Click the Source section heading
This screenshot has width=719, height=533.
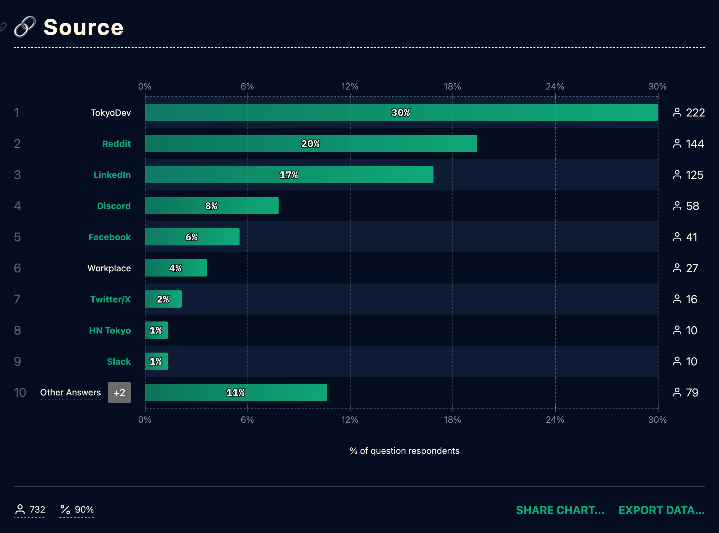83,27
